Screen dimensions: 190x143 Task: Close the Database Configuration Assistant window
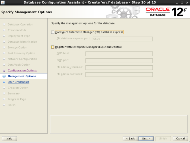187,2
